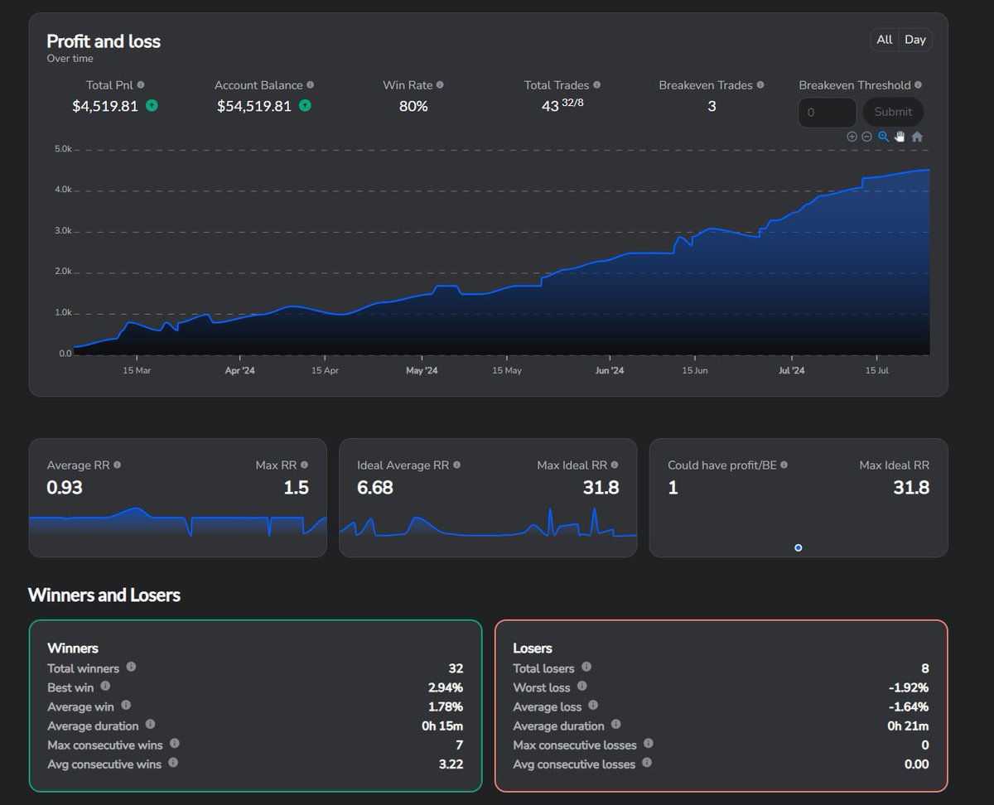This screenshot has width=994, height=805.
Task: Open info icon beside Max RR
Action: coord(304,465)
